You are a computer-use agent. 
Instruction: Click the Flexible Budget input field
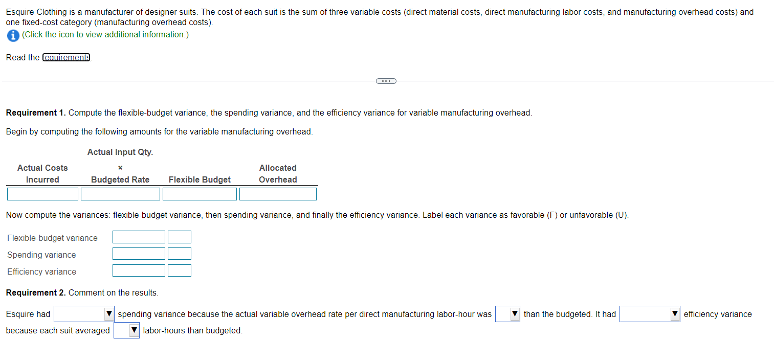coord(200,193)
